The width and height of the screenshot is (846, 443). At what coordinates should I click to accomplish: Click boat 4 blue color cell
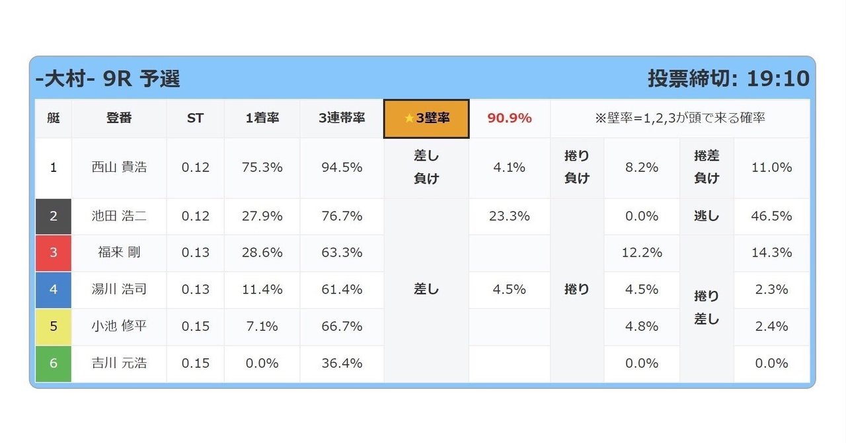coord(54,290)
